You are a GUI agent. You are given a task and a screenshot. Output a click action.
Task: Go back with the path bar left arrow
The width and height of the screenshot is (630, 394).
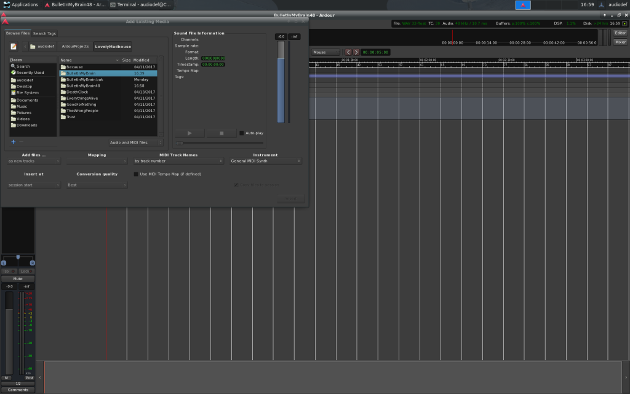pos(25,47)
